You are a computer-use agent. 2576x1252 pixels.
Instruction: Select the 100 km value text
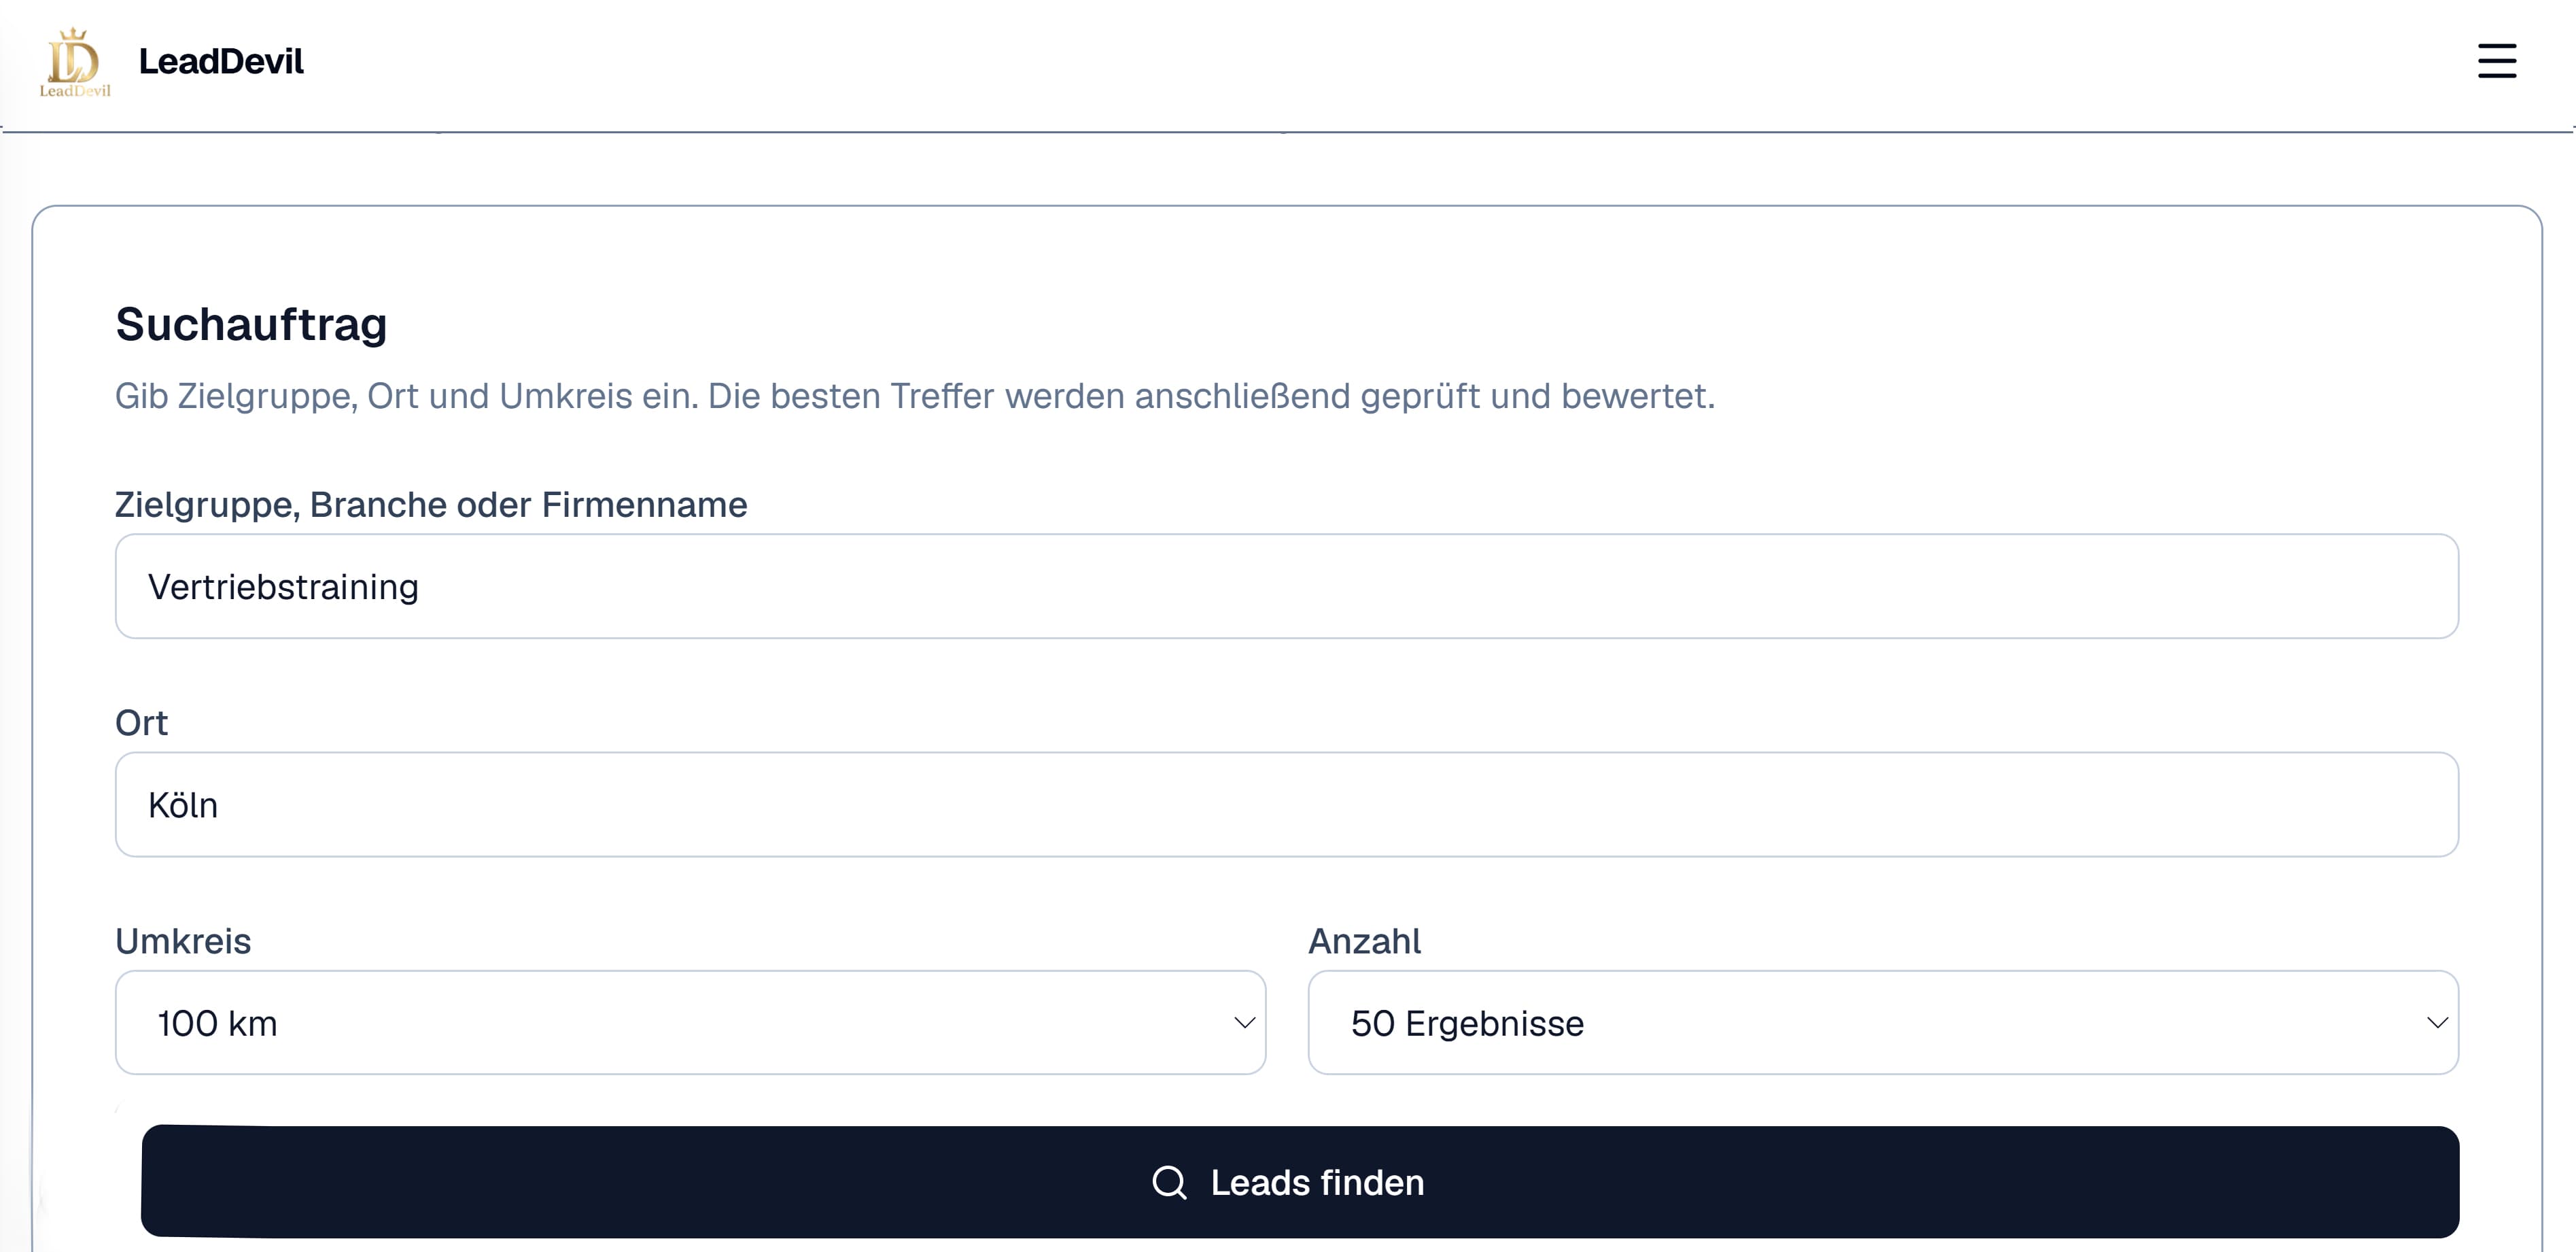(217, 1023)
